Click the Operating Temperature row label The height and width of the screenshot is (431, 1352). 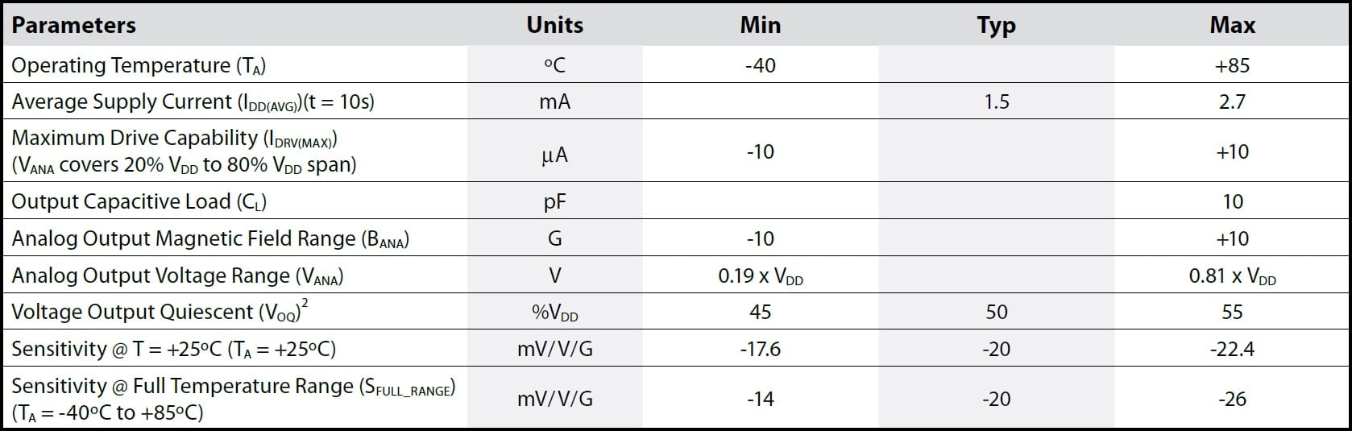[x=139, y=65]
